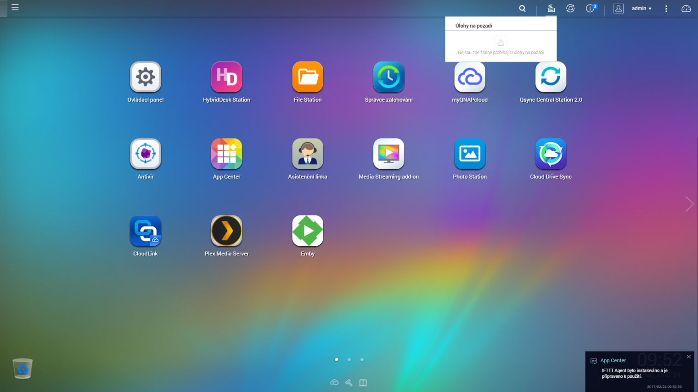Open App Center from the desktop
Screen dimensions: 698x392
coord(226,154)
